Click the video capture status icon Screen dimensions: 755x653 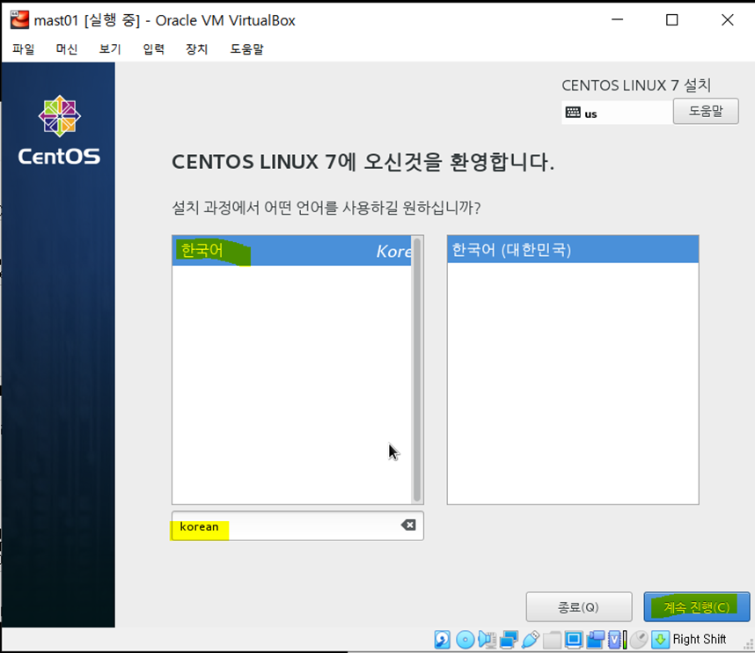[595, 640]
